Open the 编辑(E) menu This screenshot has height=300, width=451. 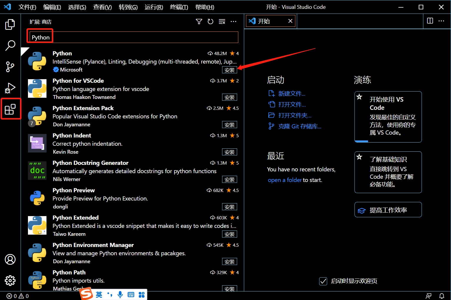click(52, 7)
